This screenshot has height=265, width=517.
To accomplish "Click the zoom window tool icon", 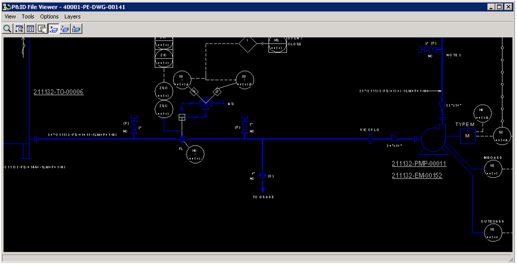I will pyautogui.click(x=19, y=29).
